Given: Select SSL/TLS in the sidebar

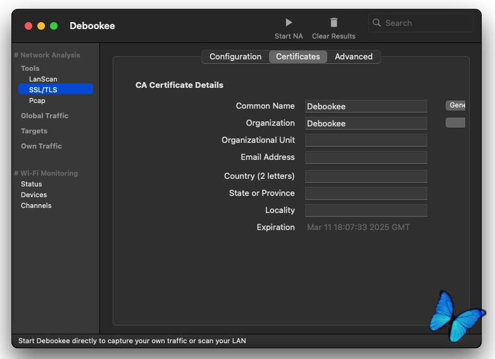Looking at the screenshot, I should point(43,90).
